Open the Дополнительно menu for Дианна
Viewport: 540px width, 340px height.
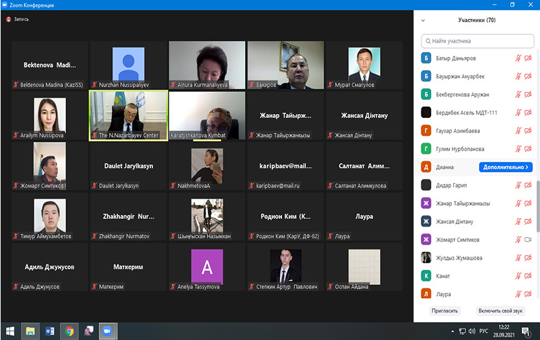click(x=506, y=167)
